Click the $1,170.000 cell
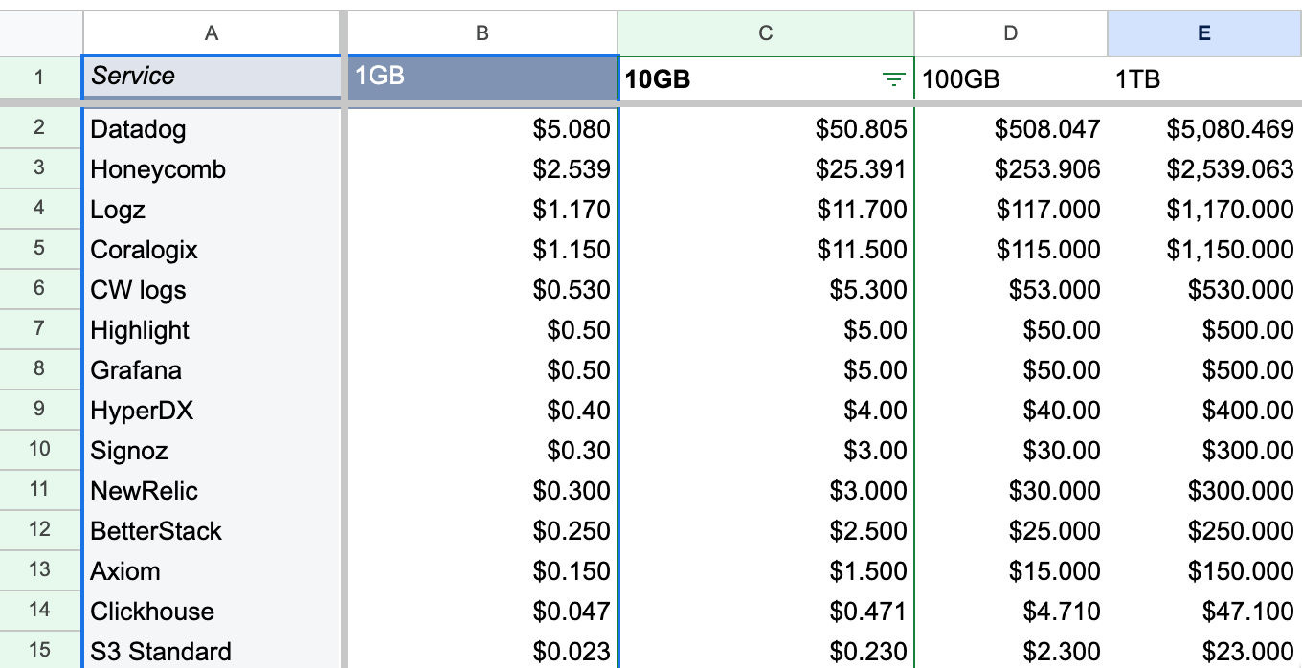Image resolution: width=1302 pixels, height=668 pixels. [1204, 209]
